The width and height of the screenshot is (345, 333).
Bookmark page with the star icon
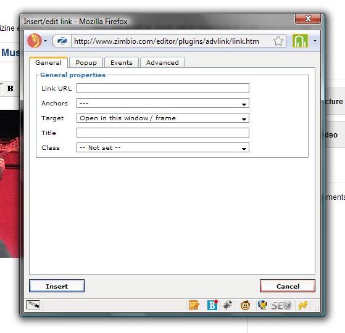coord(278,41)
